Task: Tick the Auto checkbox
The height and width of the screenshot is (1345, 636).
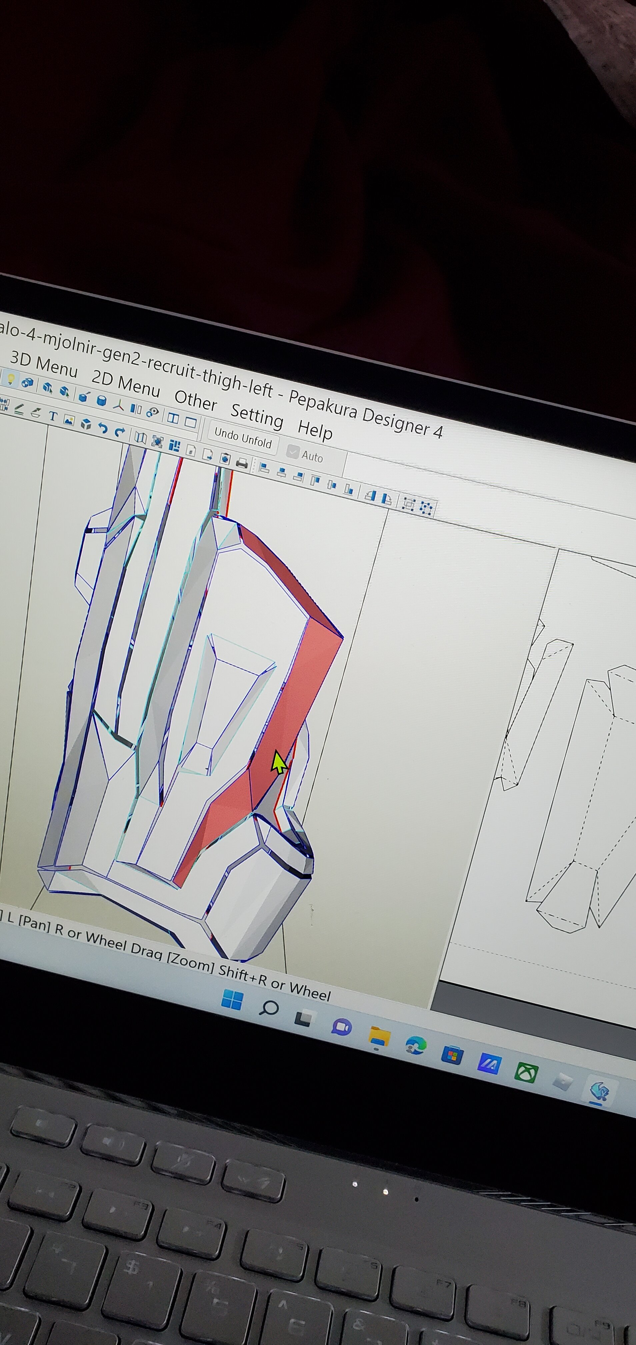Action: [x=293, y=452]
